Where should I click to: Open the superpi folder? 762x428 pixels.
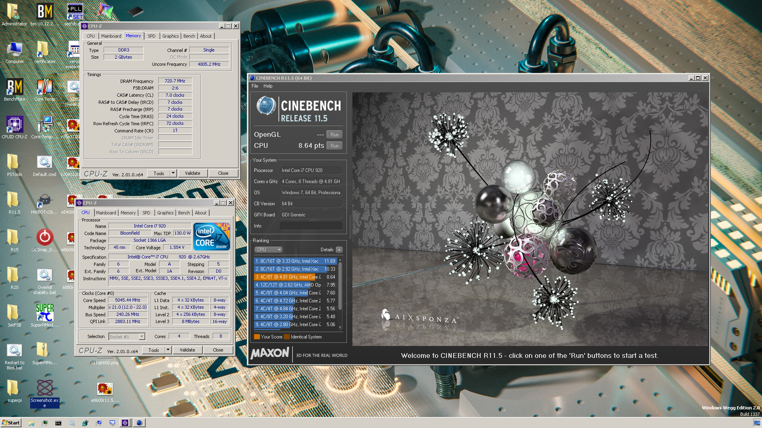[x=14, y=391]
